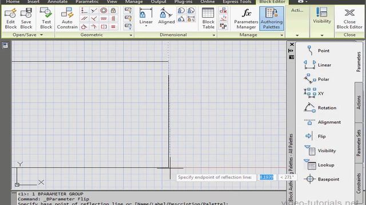Apply Auto Constrain
Image resolution: width=366 pixels, height=205 pixels.
tap(67, 19)
